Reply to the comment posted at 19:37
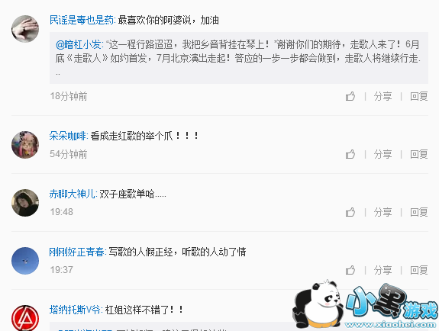Screen dimensions: 439x331 [419, 270]
